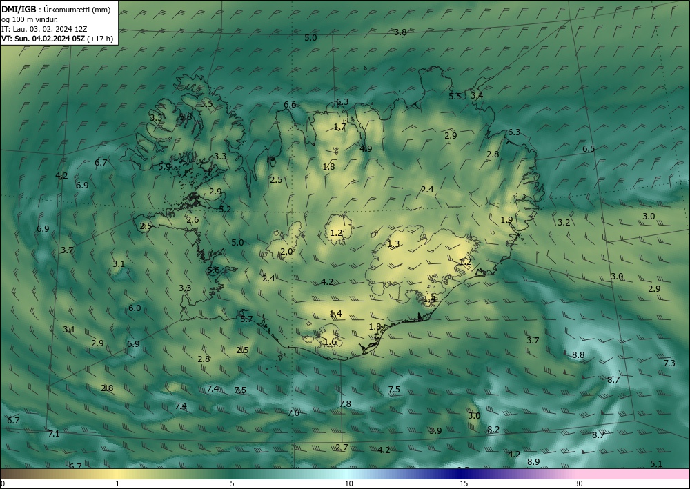Viewport: 690px width, 489px height.
Task: Click the 4.9 value on the map
Action: (x=366, y=149)
